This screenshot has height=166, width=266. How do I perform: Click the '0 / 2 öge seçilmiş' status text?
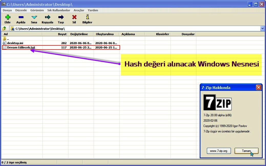point(14,162)
